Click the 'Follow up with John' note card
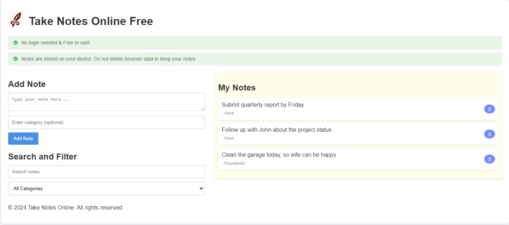 tap(358, 134)
